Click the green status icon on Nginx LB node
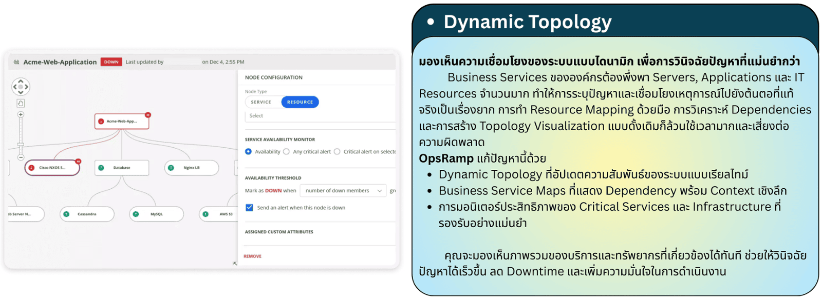The image size is (822, 299). click(171, 168)
